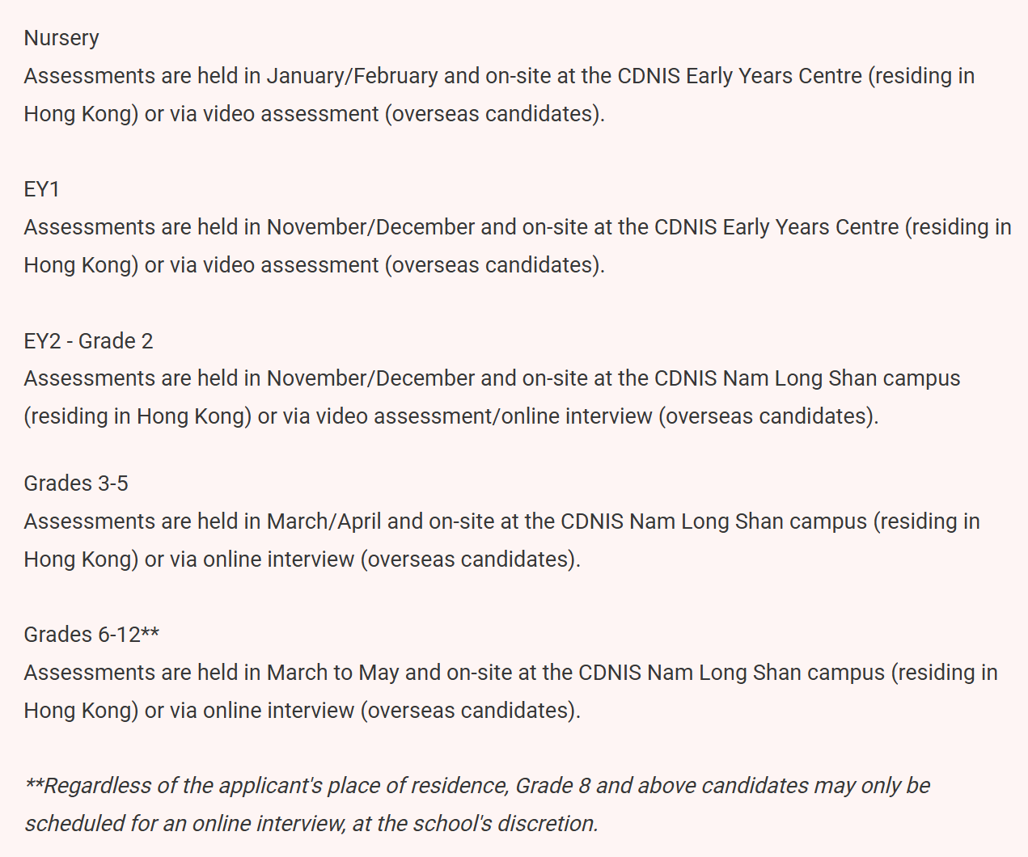Click overseas candidates in the Nursery paragraph
This screenshot has height=857, width=1028.
click(493, 114)
